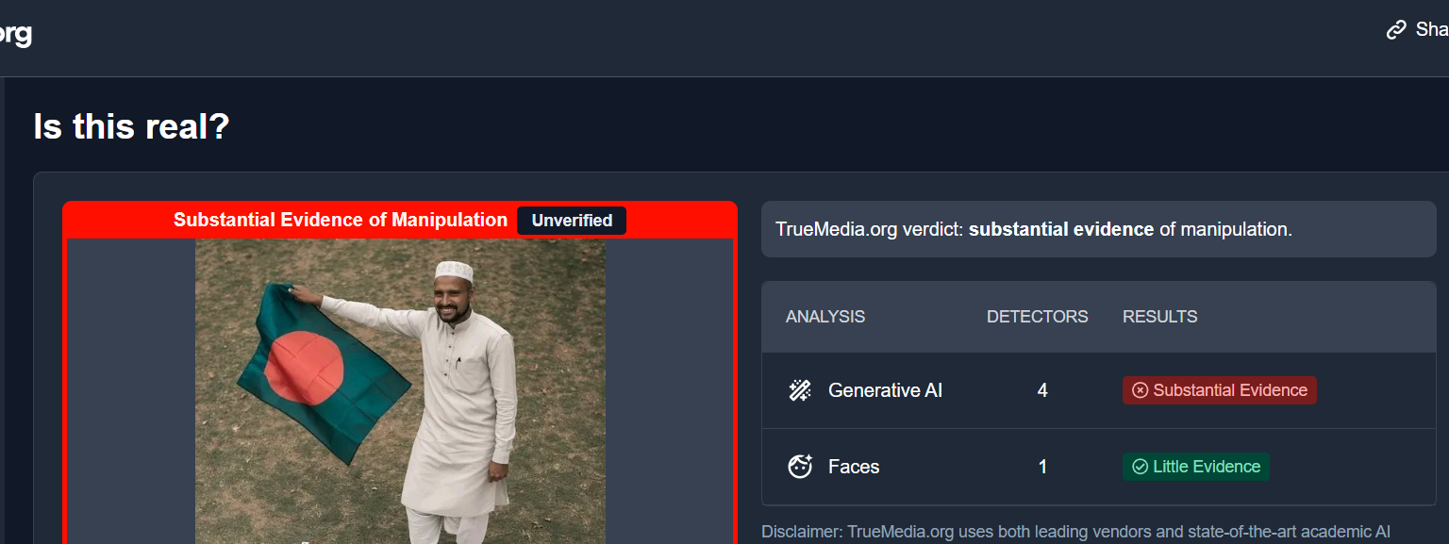Click the Generative AI detector count 4
Screen dimensions: 1449x544
1042,390
